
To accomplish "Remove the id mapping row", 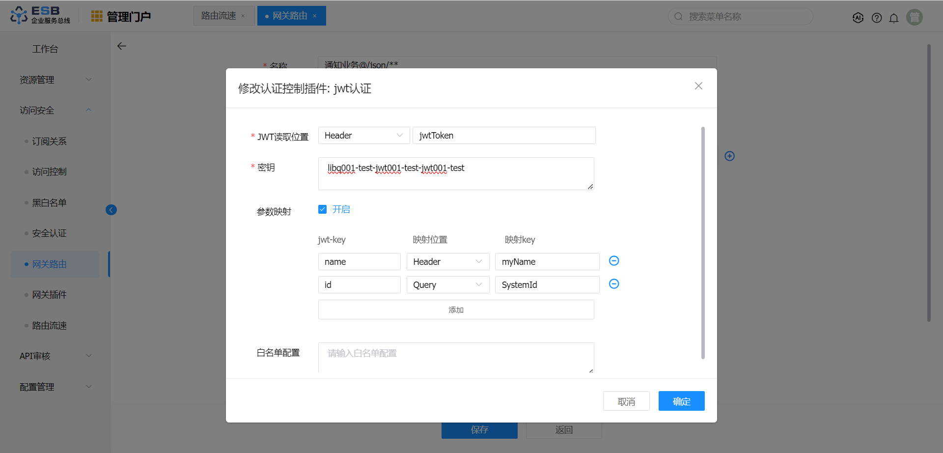I will (614, 284).
